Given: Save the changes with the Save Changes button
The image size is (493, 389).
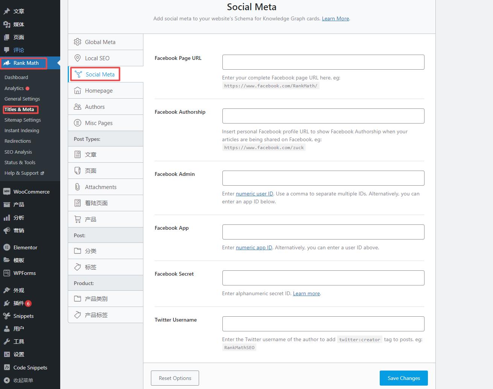Looking at the screenshot, I should [404, 378].
